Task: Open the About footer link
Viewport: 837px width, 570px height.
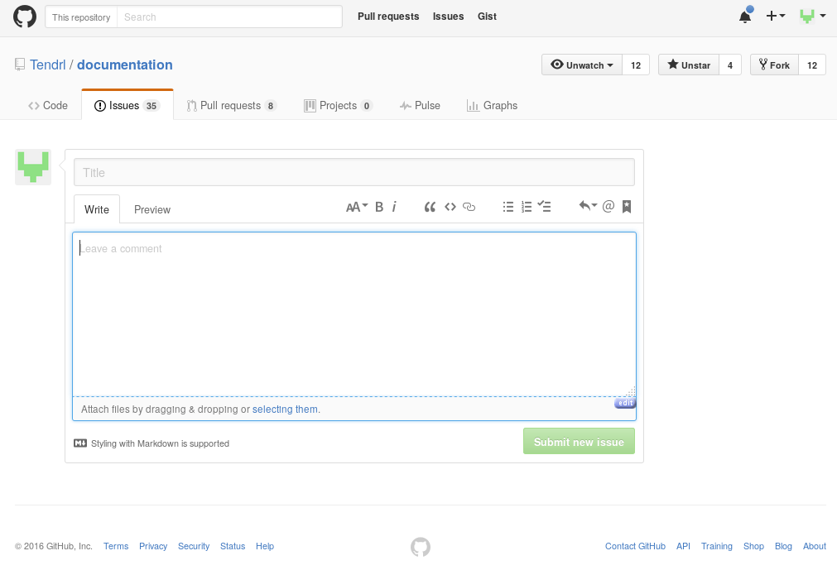Action: coord(815,547)
